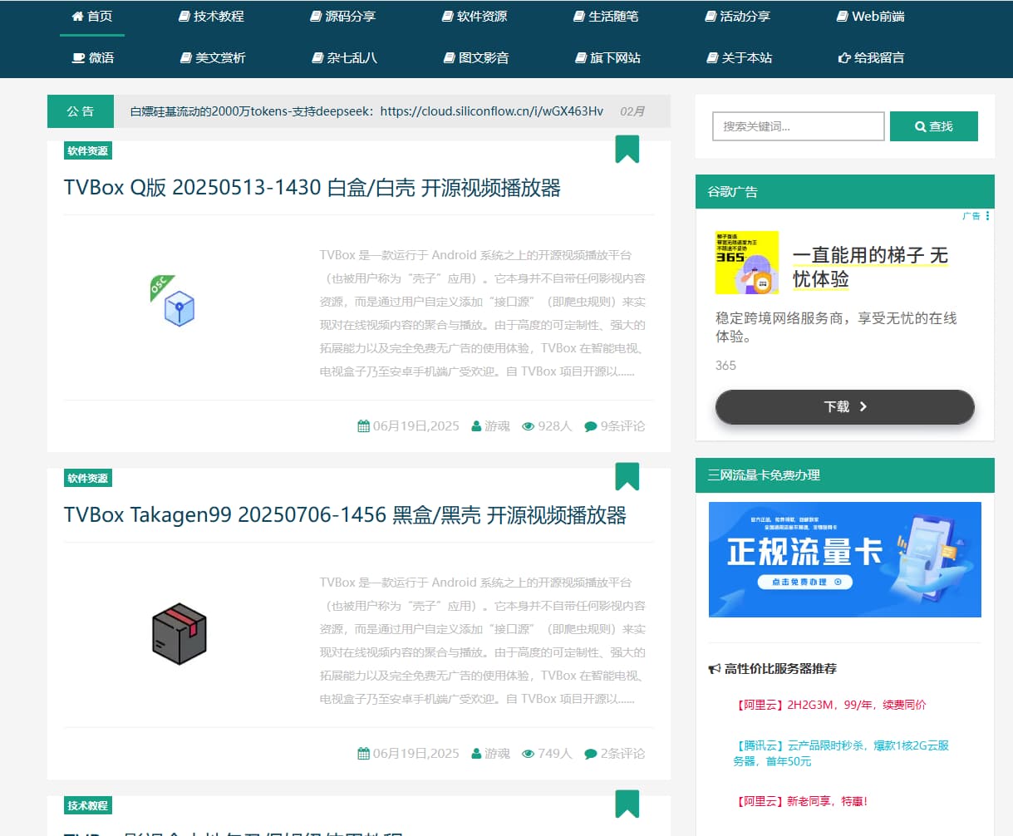Image resolution: width=1013 pixels, height=836 pixels.
Task: Open the 阿里云 2H2G3M 99/年 link
Action: [x=831, y=705]
